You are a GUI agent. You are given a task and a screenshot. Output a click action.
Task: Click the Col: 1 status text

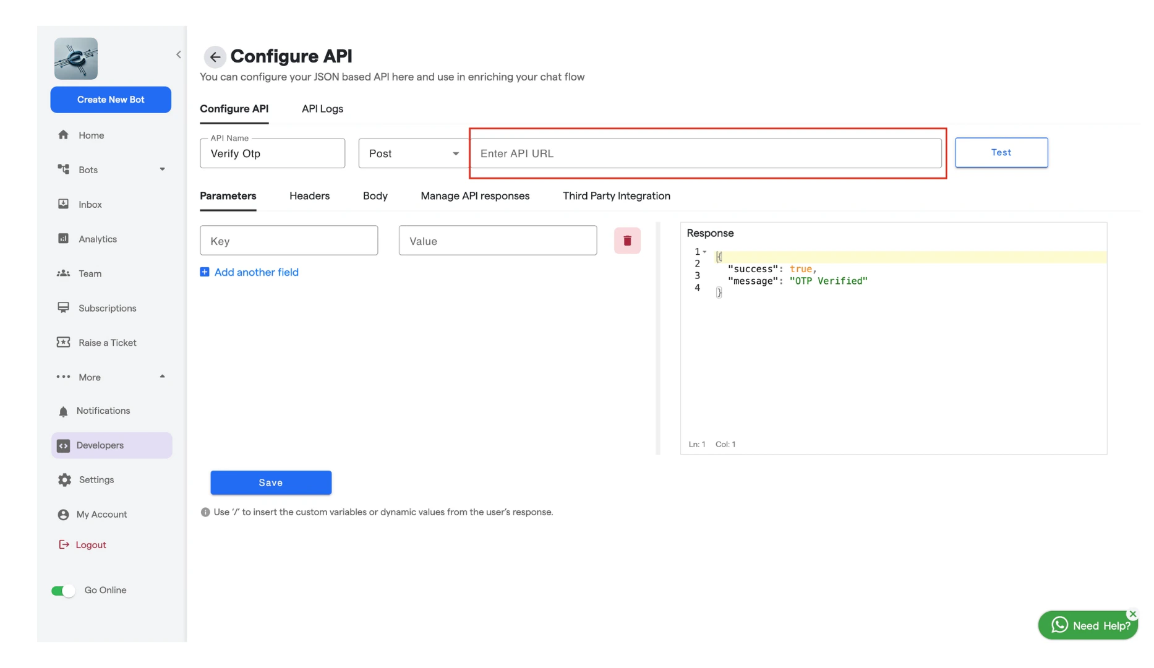pos(725,444)
